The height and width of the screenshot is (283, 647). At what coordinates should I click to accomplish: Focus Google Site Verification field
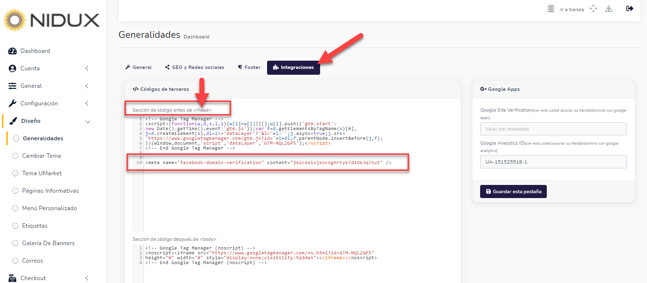pyautogui.click(x=553, y=129)
